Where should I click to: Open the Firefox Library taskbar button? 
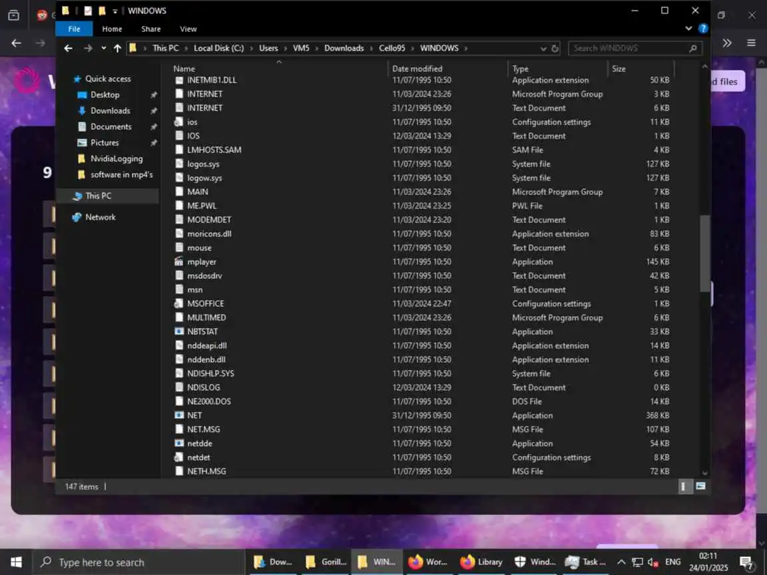pos(482,562)
